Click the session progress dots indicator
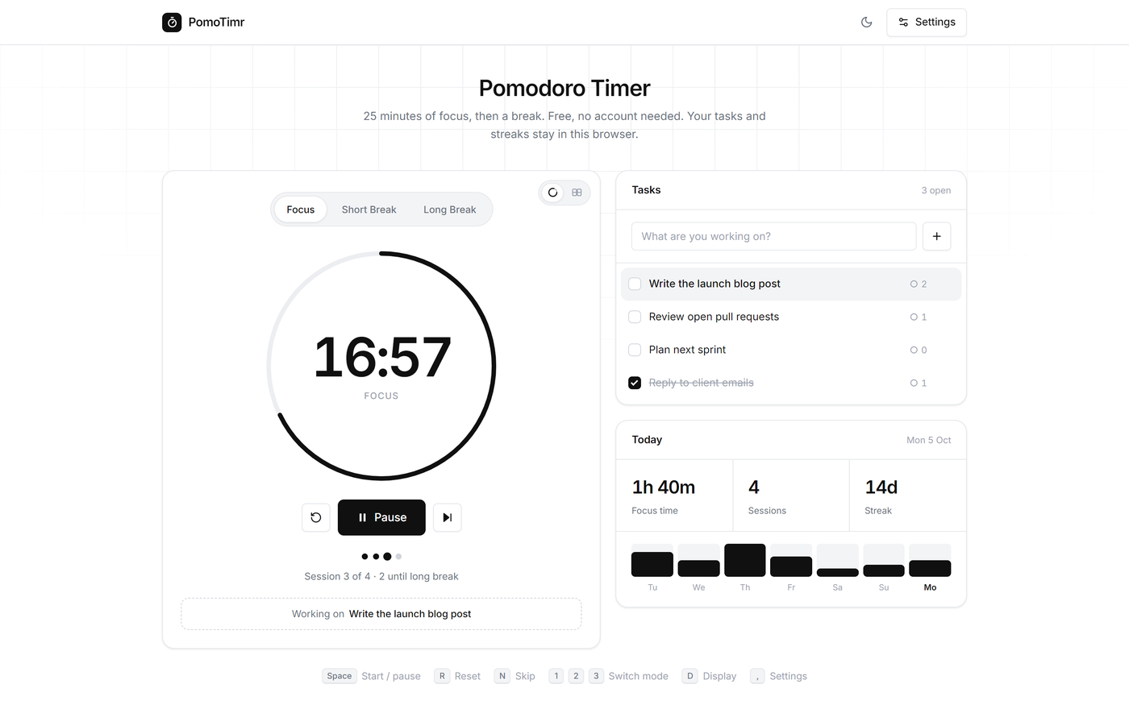 point(381,557)
